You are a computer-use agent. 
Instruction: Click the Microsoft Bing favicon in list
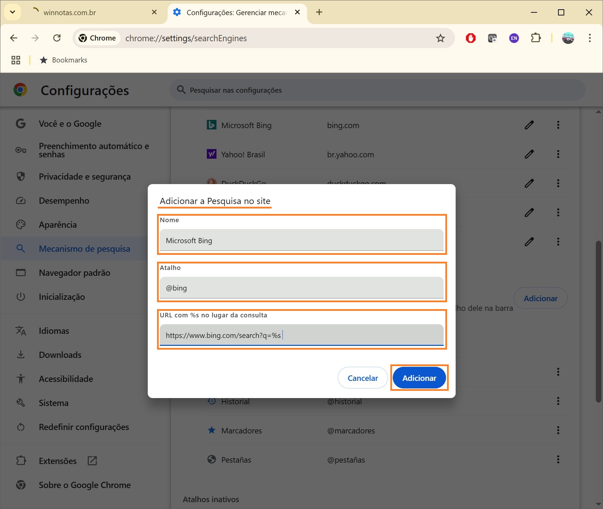tap(212, 125)
